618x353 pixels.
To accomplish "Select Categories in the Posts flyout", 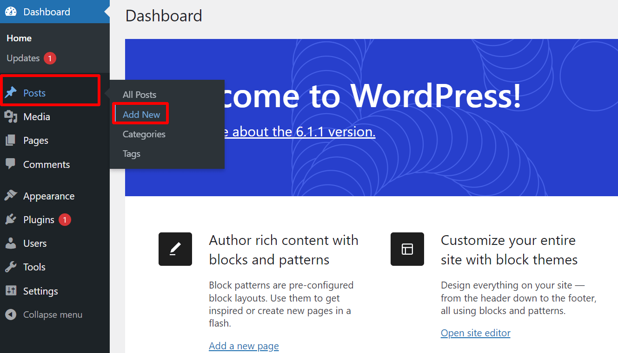I will tap(144, 134).
